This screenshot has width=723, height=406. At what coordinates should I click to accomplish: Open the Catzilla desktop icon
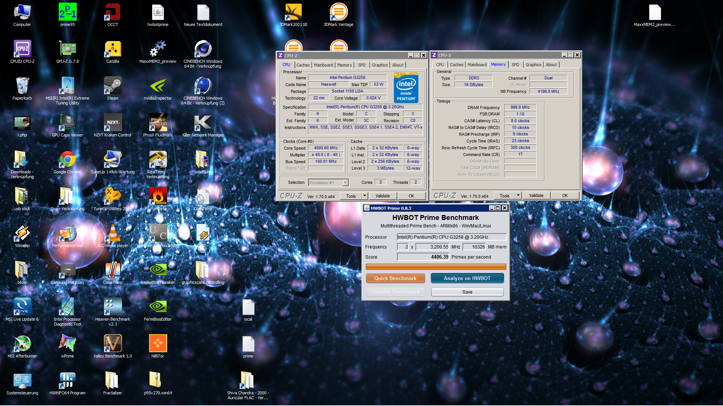tap(113, 52)
